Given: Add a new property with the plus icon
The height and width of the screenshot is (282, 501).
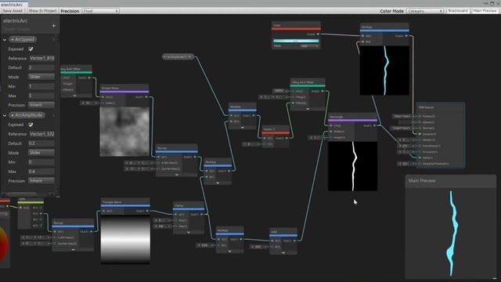Looking at the screenshot, I should pos(54,26).
